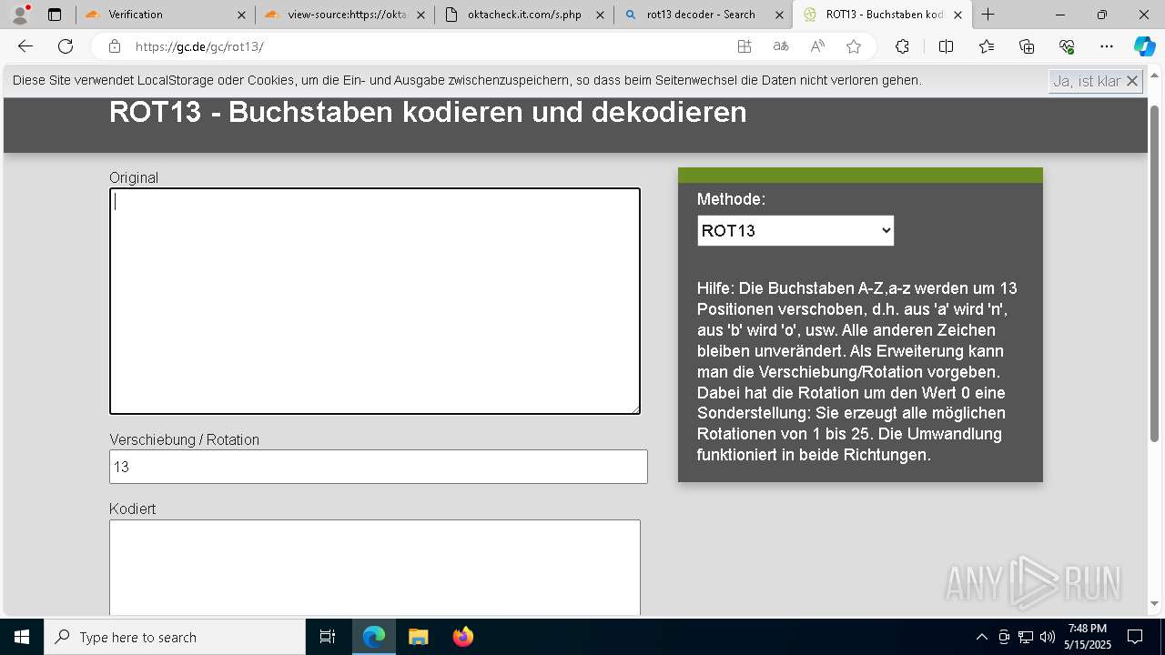
Task: Open Microsoft Edge from the taskbar
Action: 374,637
